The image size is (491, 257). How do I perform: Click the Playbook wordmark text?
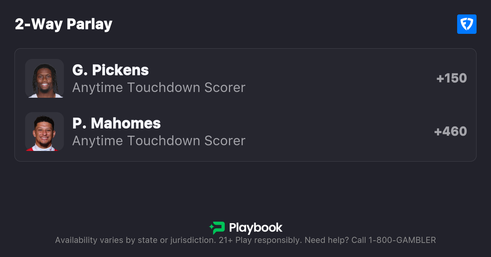256,228
